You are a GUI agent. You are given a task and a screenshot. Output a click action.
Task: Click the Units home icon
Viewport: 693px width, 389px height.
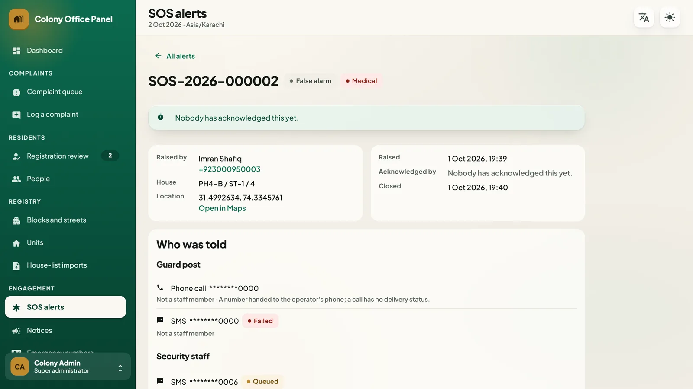pos(16,243)
